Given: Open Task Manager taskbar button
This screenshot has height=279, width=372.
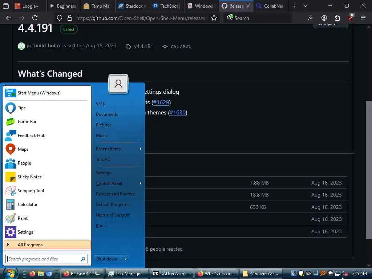Looking at the screenshot, I should coord(127,274).
